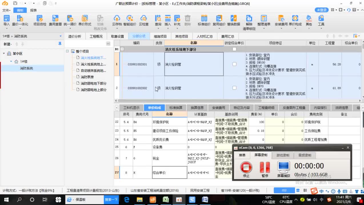The height and width of the screenshot is (205, 364).
Task: Open 安装费用 installation fee tool
Action: coord(281,20)
